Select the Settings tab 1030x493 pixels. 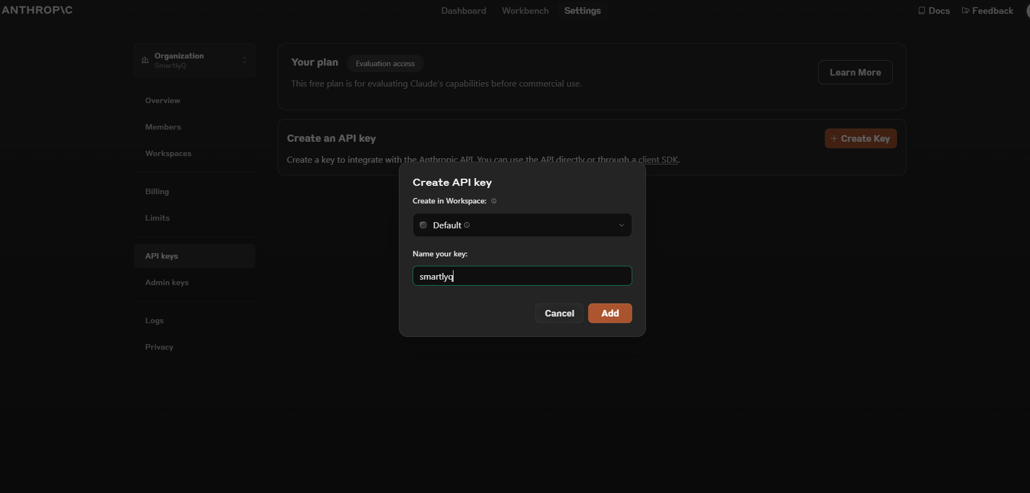pyautogui.click(x=582, y=10)
